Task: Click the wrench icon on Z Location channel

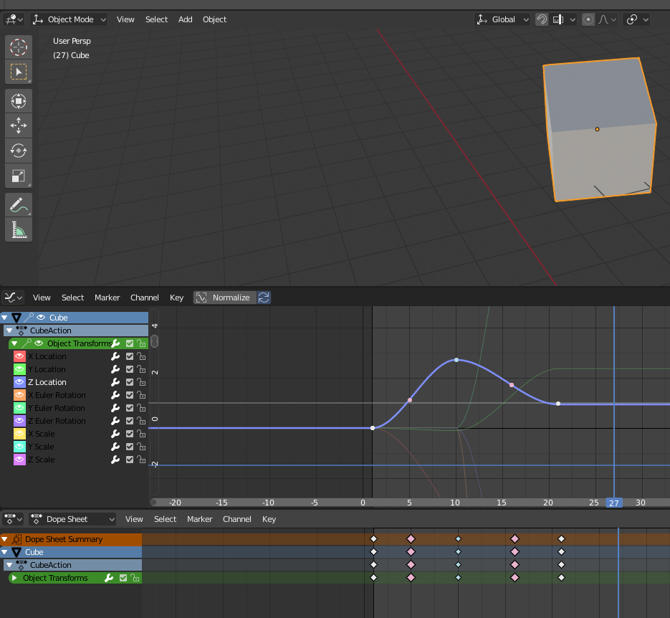Action: pos(115,382)
